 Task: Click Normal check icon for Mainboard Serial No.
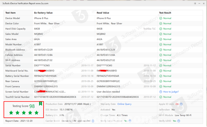(x=161, y=71)
